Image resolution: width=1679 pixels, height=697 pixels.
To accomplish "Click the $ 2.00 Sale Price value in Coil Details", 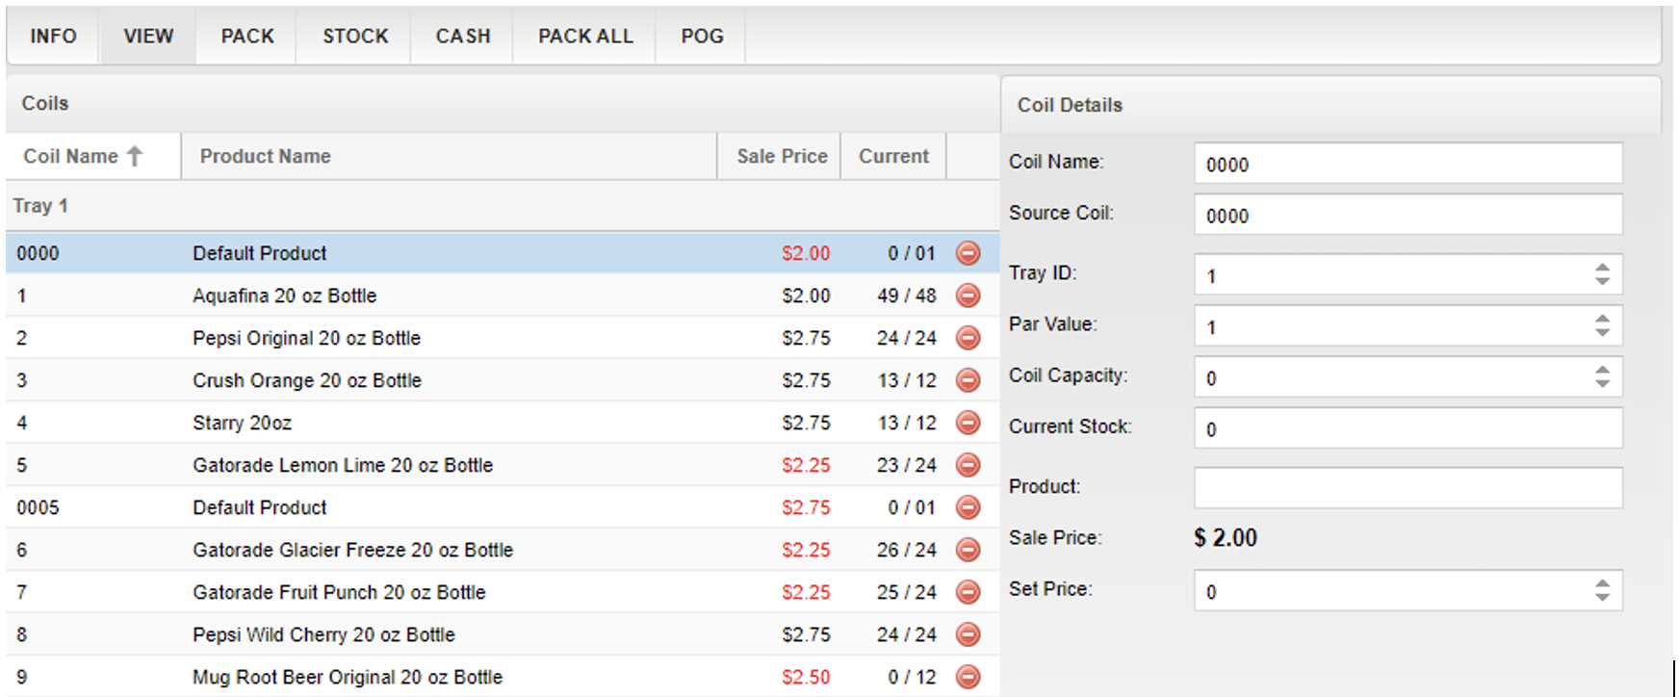I will tap(1226, 538).
